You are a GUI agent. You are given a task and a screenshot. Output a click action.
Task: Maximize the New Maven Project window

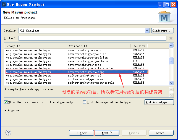click(167, 5)
